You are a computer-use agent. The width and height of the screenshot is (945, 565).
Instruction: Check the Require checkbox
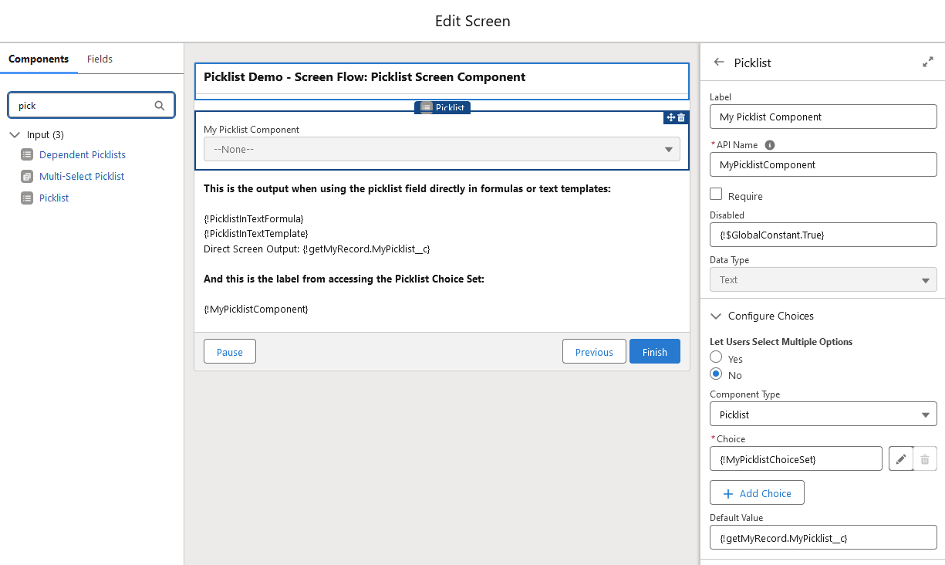tap(716, 195)
